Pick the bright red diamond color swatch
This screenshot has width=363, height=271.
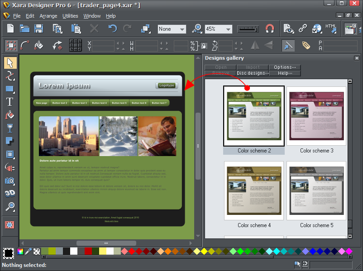(x=132, y=252)
